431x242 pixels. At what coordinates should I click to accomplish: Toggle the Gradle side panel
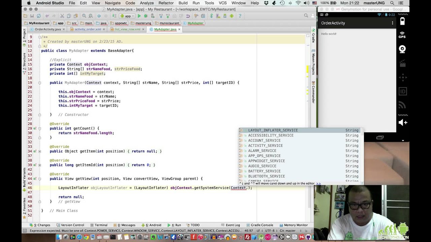point(313,36)
